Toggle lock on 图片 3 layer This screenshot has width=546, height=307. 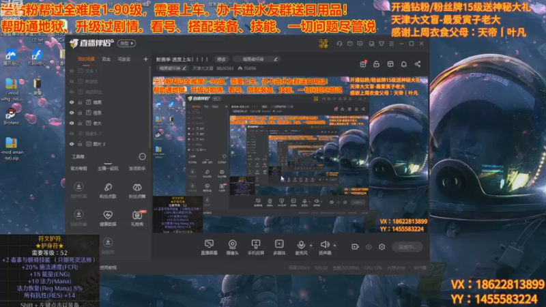[80, 144]
